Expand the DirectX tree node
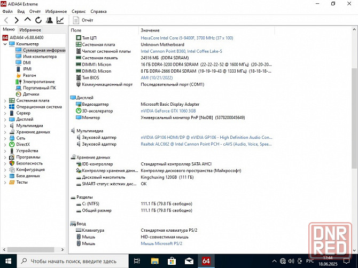This screenshot has height=268, width=358. tap(5, 145)
